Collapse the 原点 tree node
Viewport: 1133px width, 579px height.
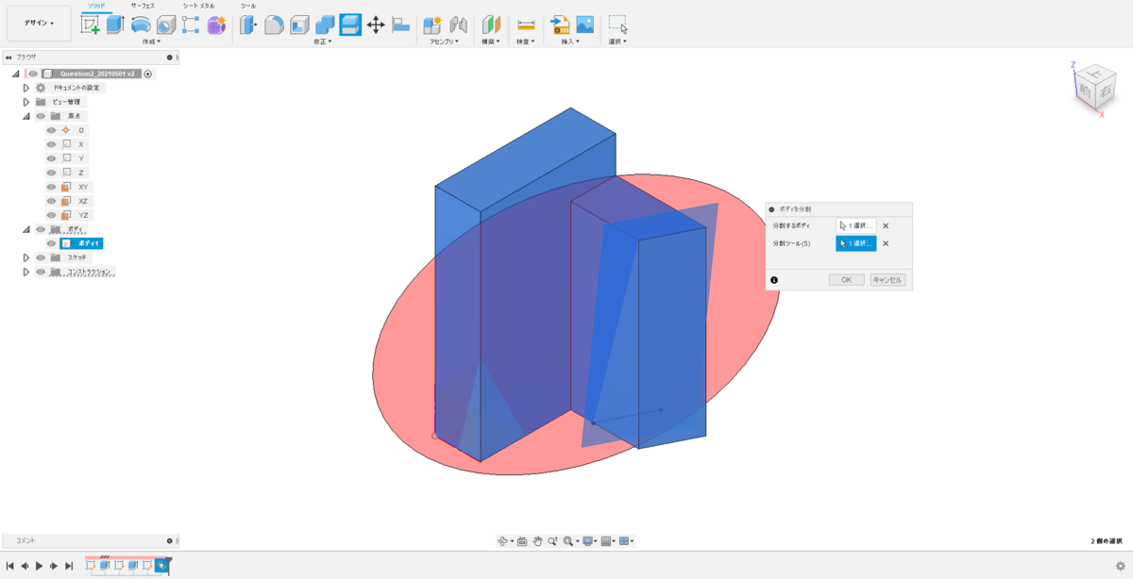point(26,116)
